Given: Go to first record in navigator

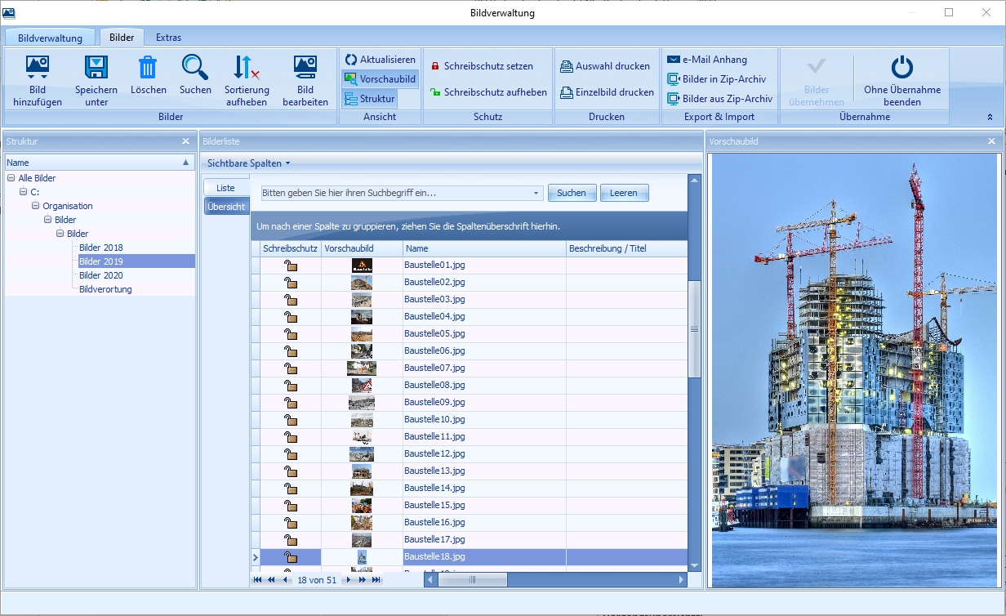Looking at the screenshot, I should [x=258, y=580].
